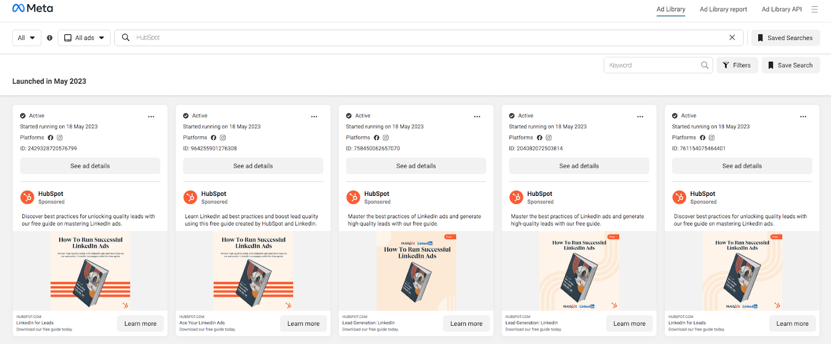
Task: Click the HubSpot logo avatar on ad 964255901276308
Action: (190, 197)
